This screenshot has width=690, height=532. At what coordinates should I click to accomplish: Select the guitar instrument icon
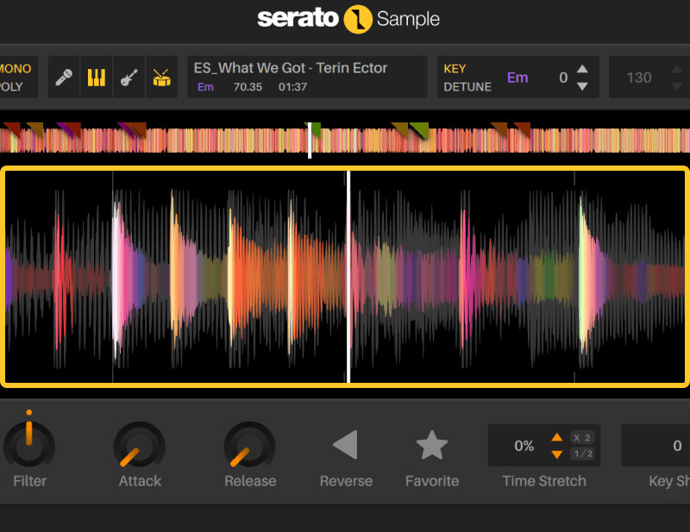pyautogui.click(x=129, y=77)
